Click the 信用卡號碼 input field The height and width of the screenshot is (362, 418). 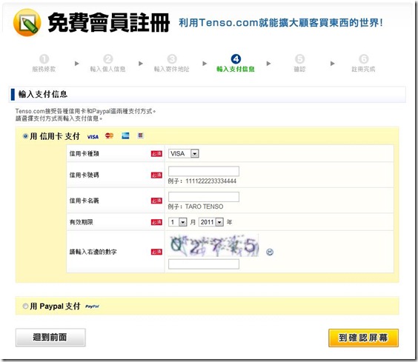click(x=204, y=171)
